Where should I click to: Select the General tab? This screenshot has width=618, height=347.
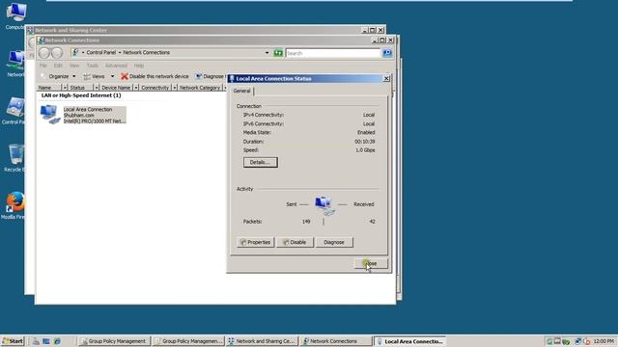(241, 91)
